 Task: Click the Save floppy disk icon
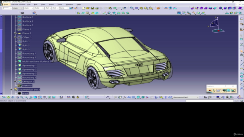[92, 8]
